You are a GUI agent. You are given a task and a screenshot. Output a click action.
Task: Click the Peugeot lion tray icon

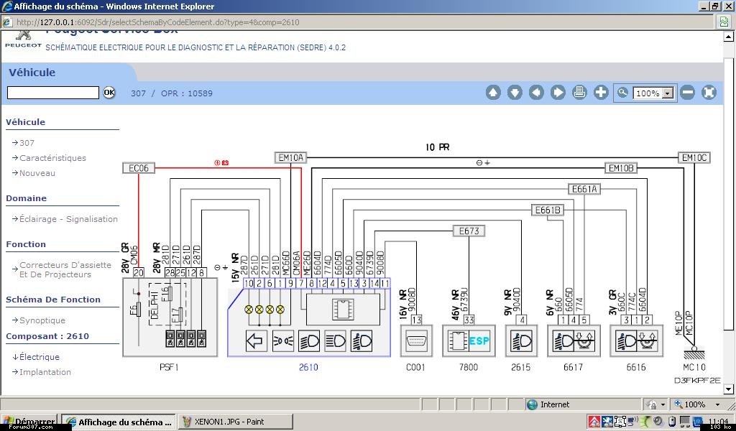pyautogui.click(x=607, y=421)
